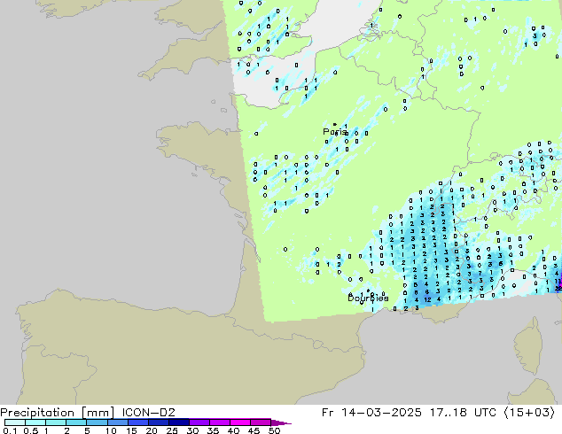562x434 pixels.
Task: Select the 2–5 mm legend color
Action: click(76, 422)
